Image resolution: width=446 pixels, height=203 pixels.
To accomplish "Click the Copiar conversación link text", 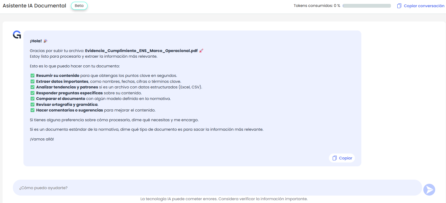I will pyautogui.click(x=424, y=6).
